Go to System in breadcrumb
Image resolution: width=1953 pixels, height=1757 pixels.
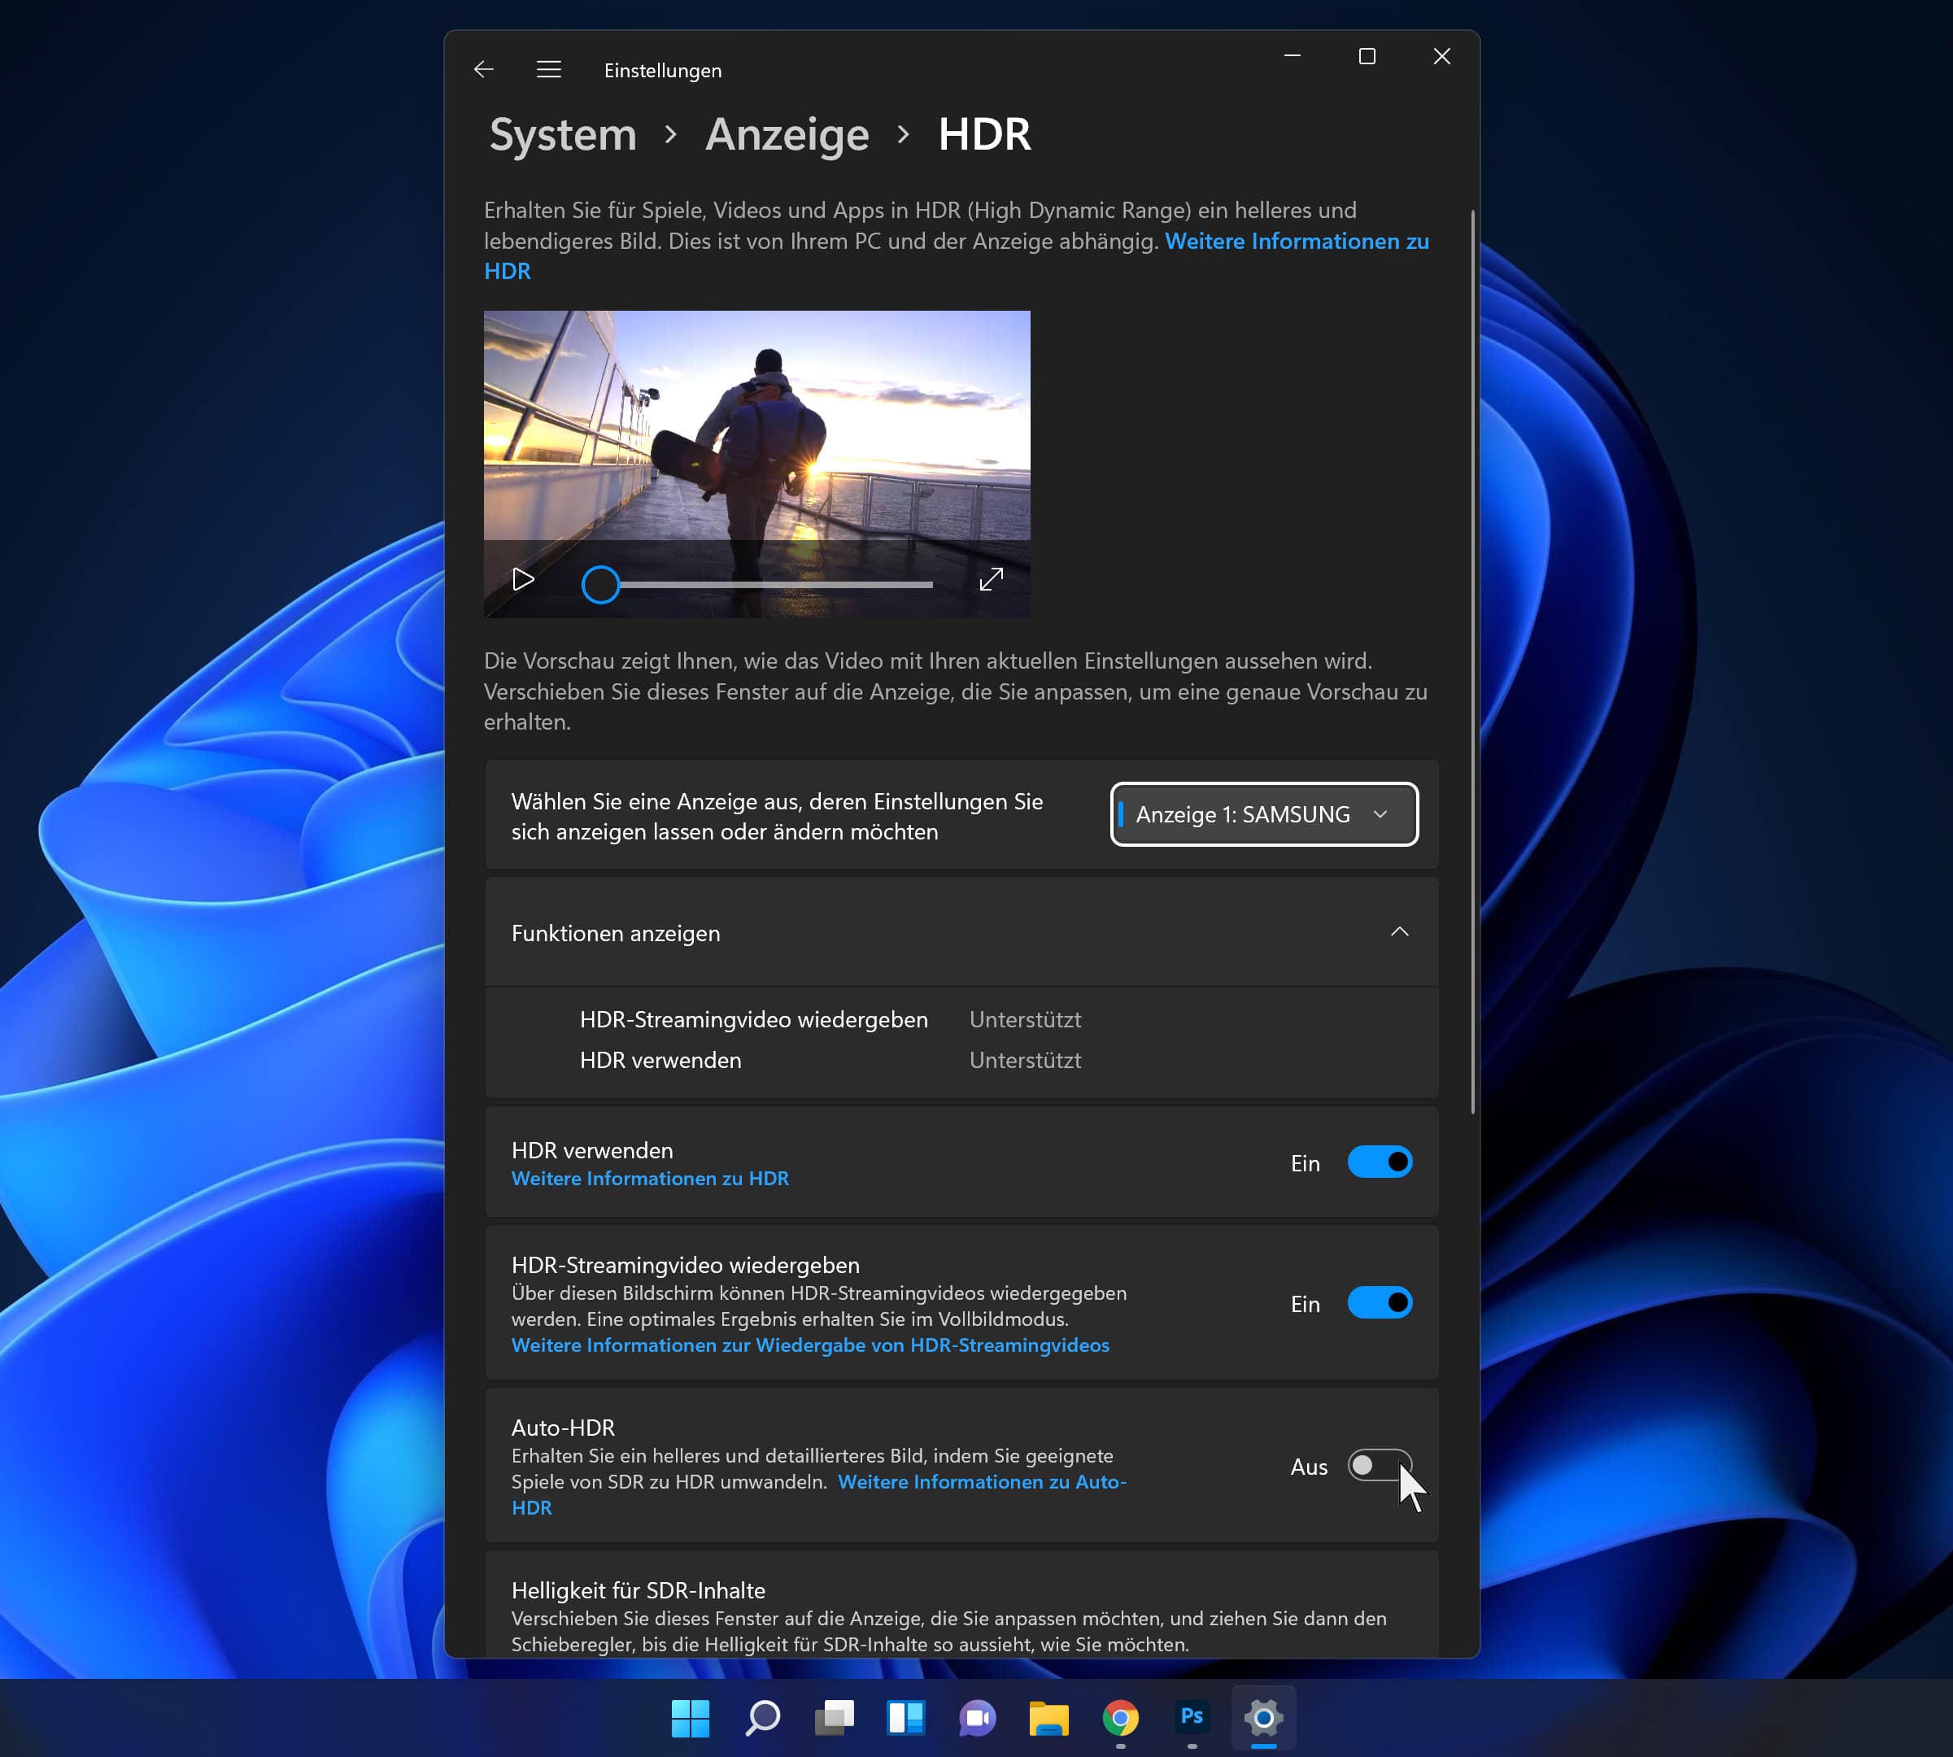(x=563, y=134)
